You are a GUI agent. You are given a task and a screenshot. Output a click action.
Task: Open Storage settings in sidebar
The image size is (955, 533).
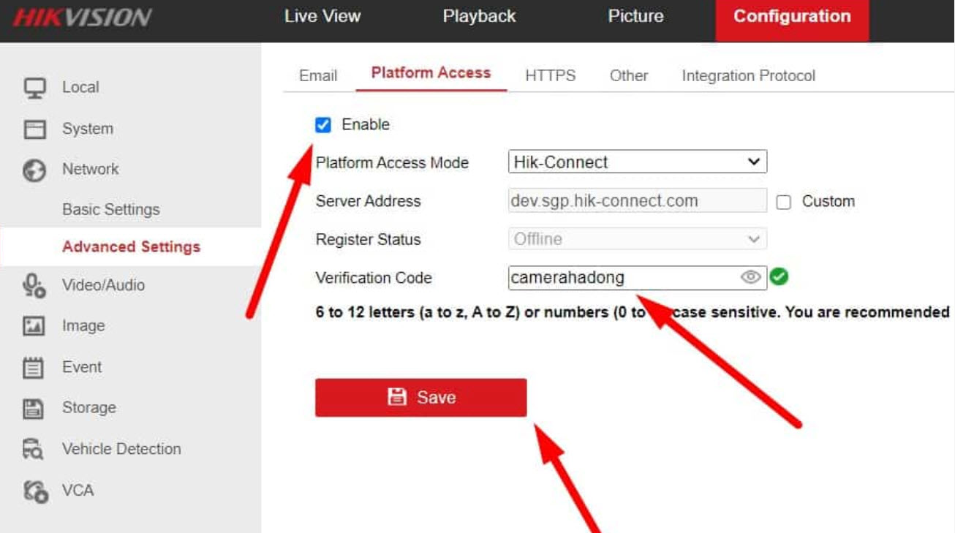tap(88, 408)
